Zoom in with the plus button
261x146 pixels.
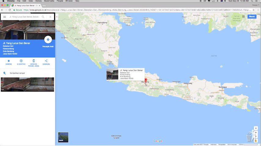(256, 133)
